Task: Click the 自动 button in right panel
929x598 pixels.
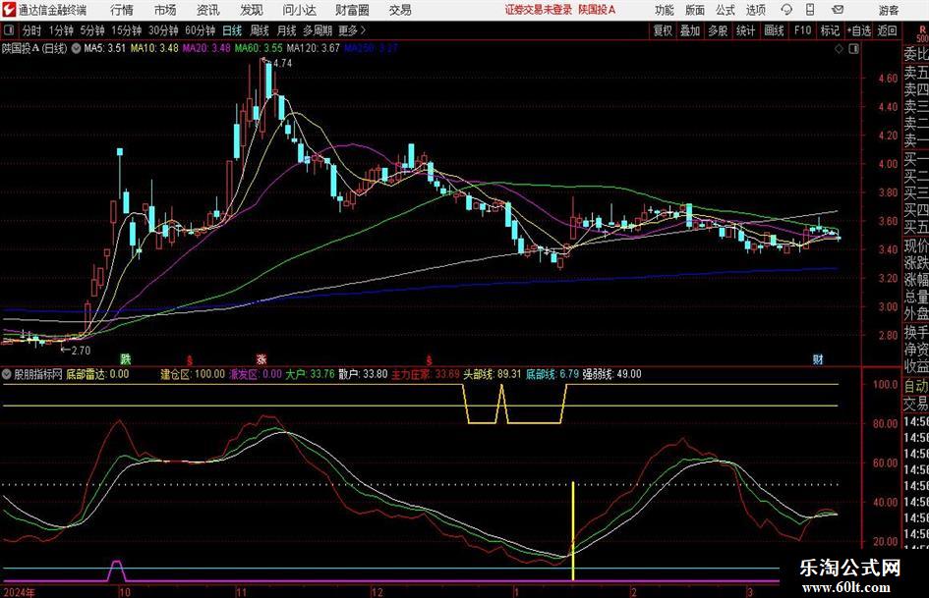Action: click(x=916, y=386)
